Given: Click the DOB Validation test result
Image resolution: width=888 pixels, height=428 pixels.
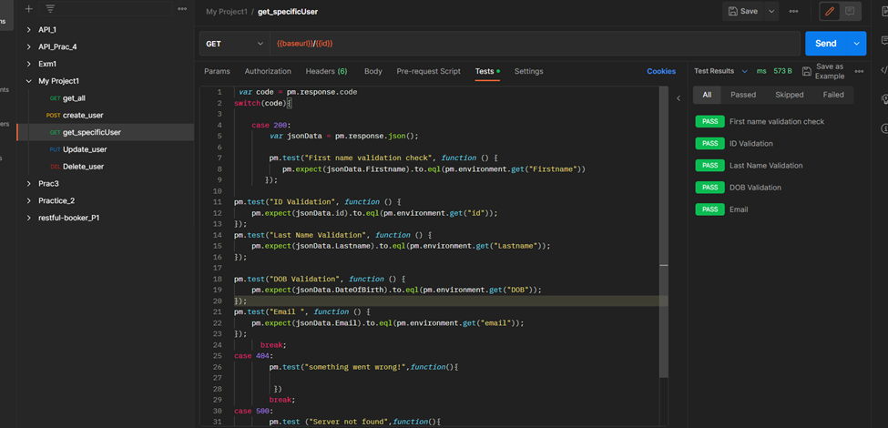Looking at the screenshot, I should 755,188.
